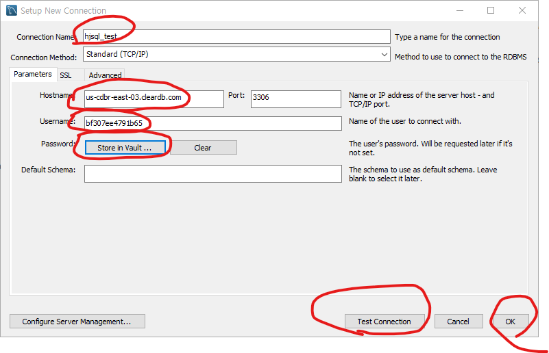Click the 'Setup New Connection' title text

coord(63,11)
